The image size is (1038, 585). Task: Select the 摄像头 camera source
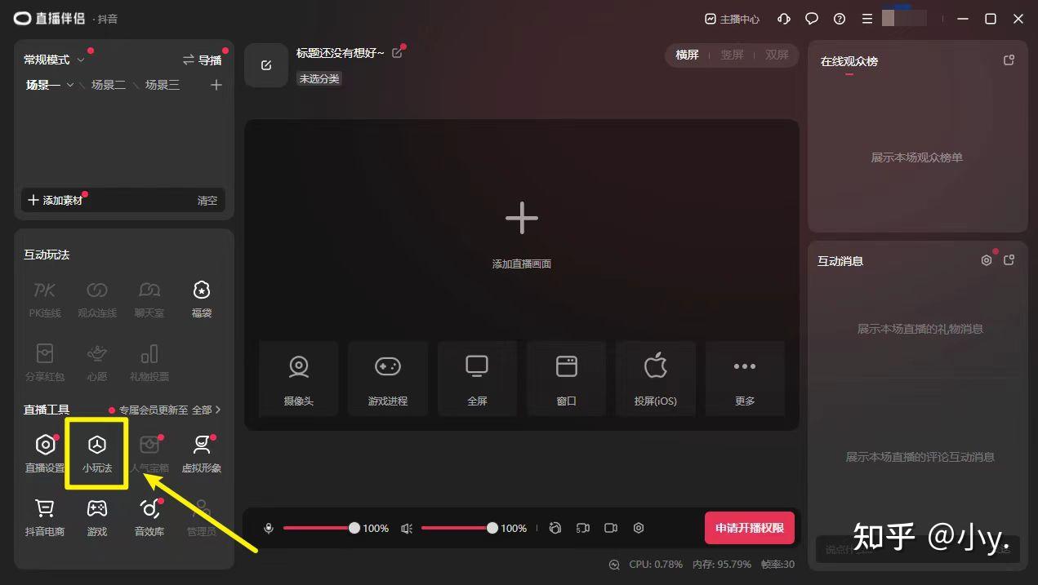point(298,378)
